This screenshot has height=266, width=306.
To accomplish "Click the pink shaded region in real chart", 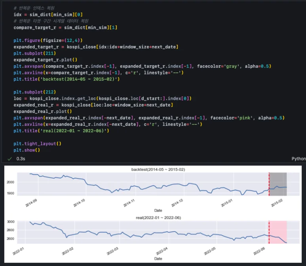I will point(278,232).
